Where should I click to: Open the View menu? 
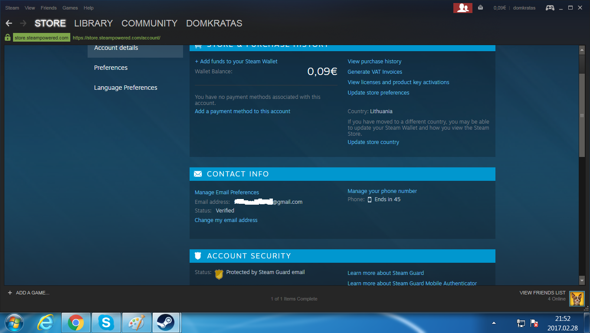tap(30, 8)
